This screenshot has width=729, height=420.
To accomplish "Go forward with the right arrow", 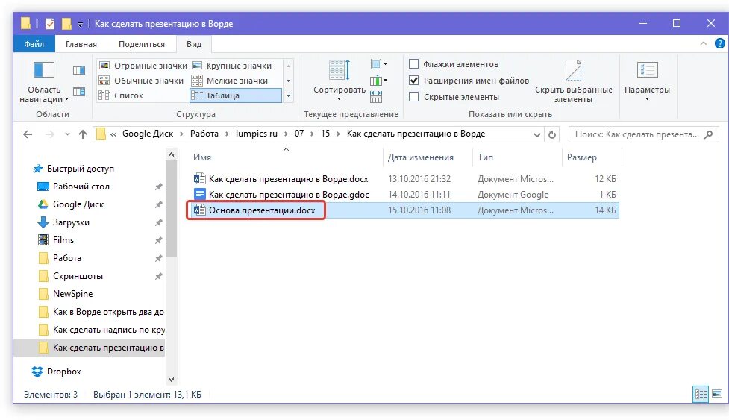I will pyautogui.click(x=49, y=134).
